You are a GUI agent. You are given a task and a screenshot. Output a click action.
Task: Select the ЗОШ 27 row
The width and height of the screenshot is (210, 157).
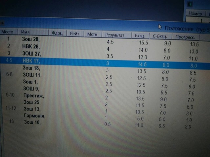click(105, 56)
